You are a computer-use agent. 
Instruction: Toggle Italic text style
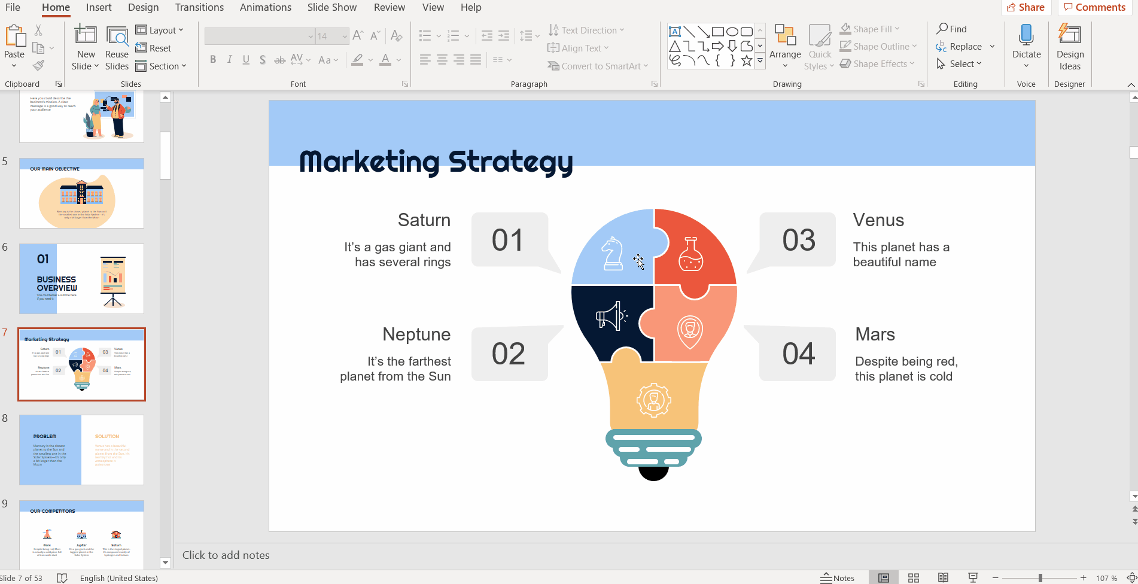click(229, 60)
